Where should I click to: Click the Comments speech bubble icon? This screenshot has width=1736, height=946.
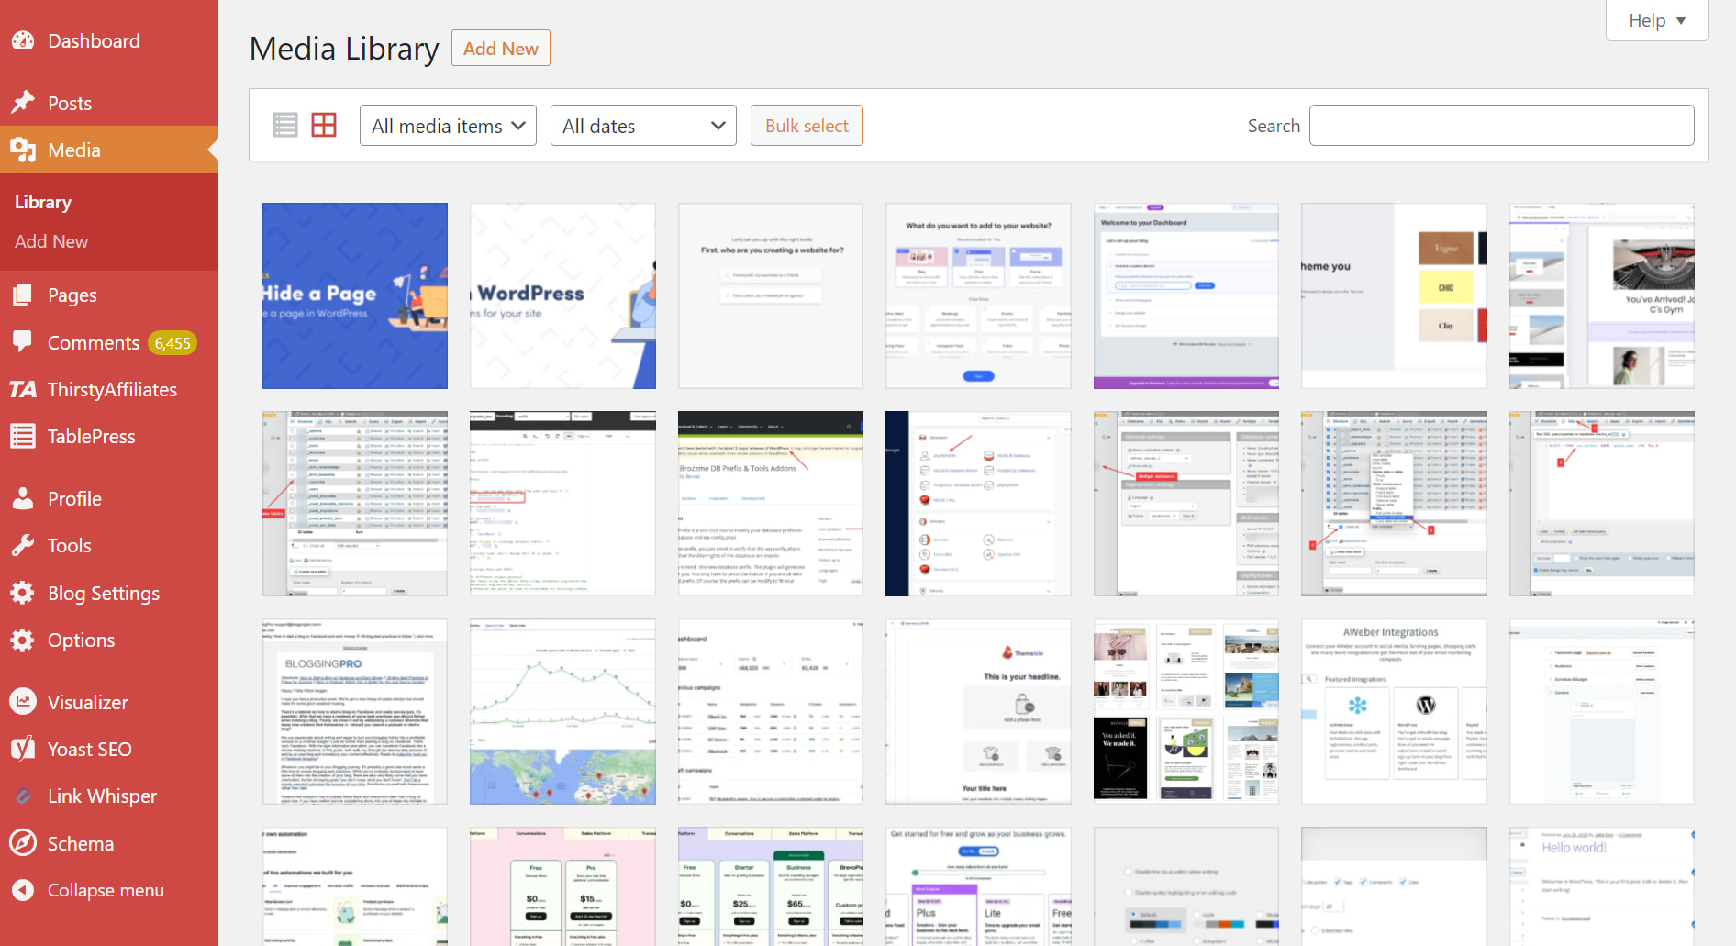23,341
